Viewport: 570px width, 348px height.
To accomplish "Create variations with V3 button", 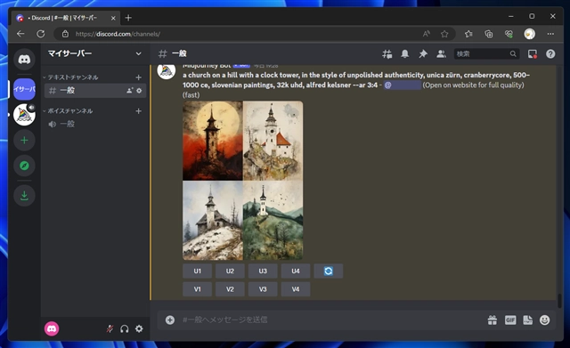I will pyautogui.click(x=263, y=289).
